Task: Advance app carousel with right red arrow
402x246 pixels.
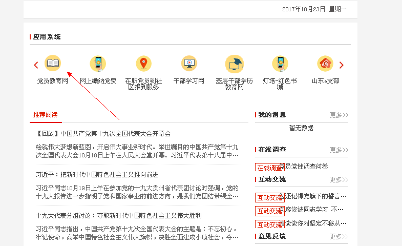Action: click(x=342, y=65)
